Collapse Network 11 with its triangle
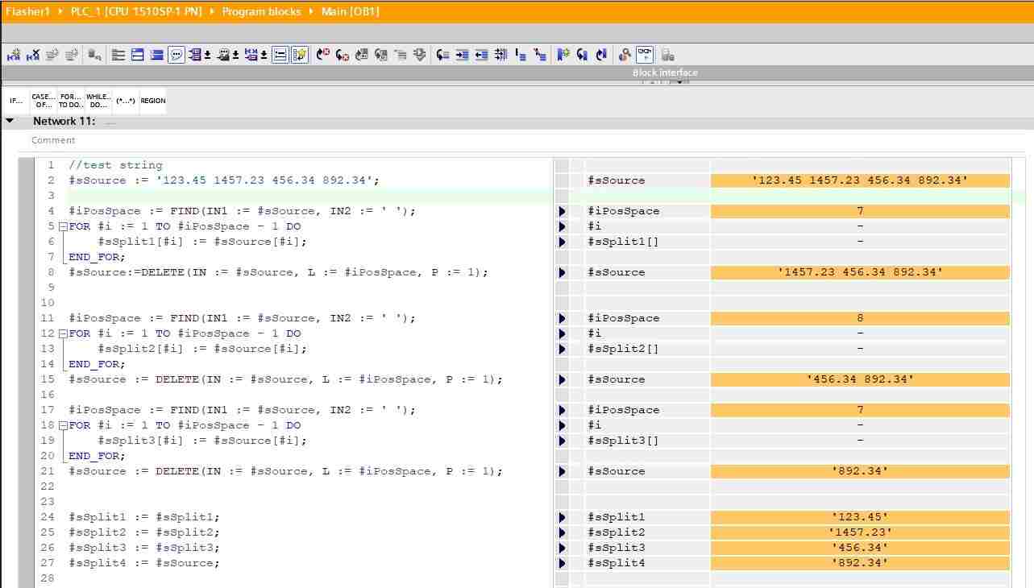Image resolution: width=1034 pixels, height=588 pixels. pyautogui.click(x=10, y=121)
